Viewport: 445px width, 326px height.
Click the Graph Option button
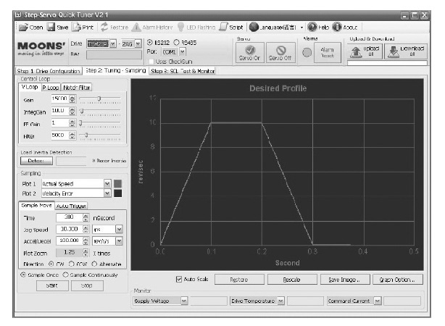[398, 280]
